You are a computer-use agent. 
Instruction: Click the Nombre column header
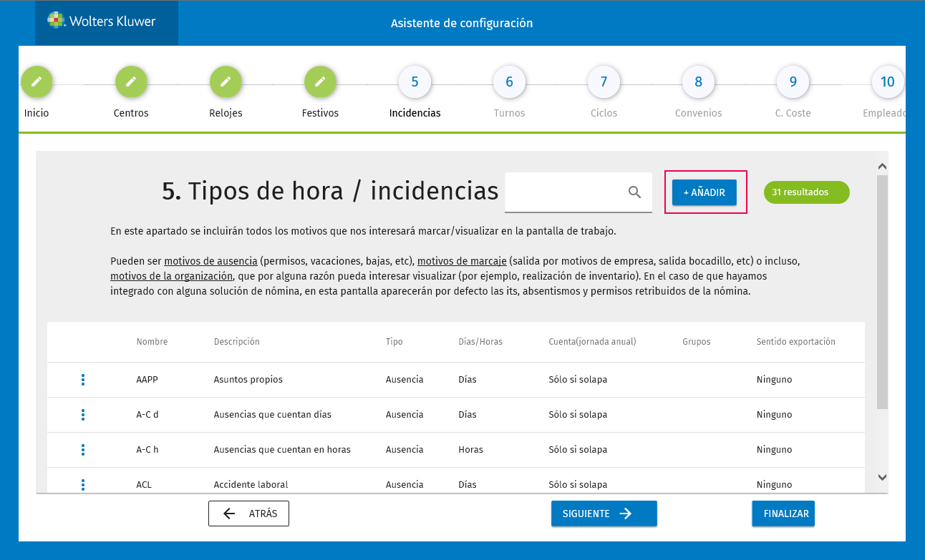click(x=152, y=342)
